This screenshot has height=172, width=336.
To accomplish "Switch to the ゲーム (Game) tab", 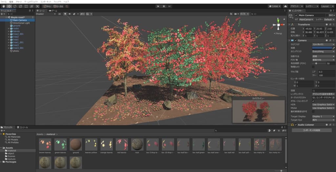I will 53,10.
